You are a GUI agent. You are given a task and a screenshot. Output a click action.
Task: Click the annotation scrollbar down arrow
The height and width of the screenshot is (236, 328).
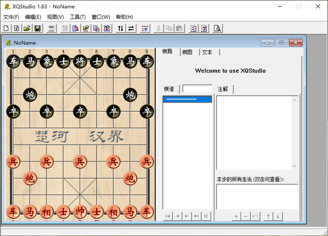tap(295, 166)
